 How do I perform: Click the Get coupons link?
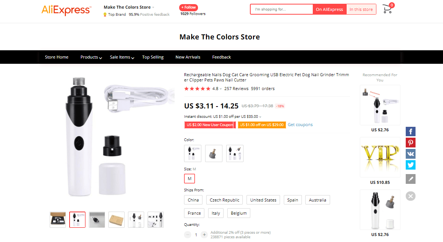(x=300, y=125)
